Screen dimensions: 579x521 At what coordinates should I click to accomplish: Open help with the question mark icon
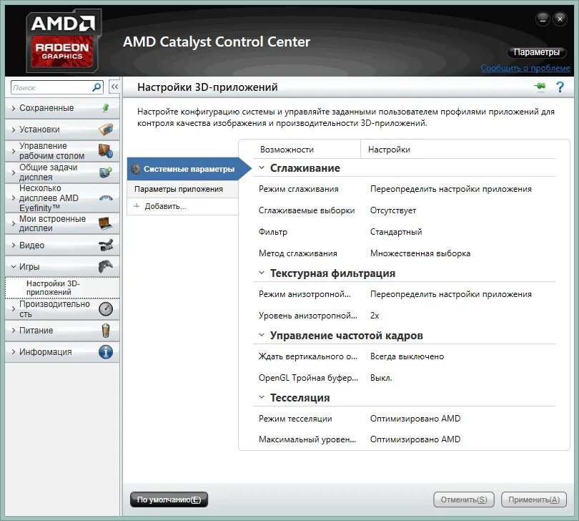click(560, 87)
